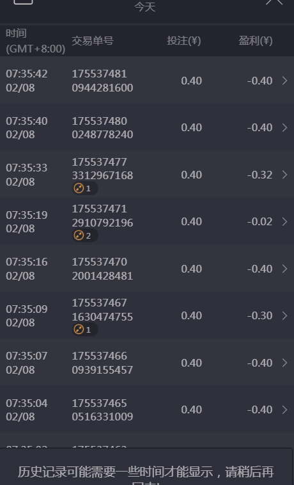The image size is (294, 485).
Task: Close the history panel with X
Action: (274, 2)
